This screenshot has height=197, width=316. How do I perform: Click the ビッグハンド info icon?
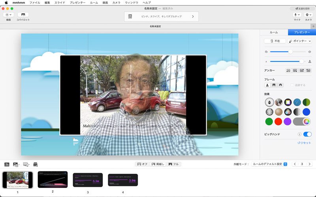point(299,134)
